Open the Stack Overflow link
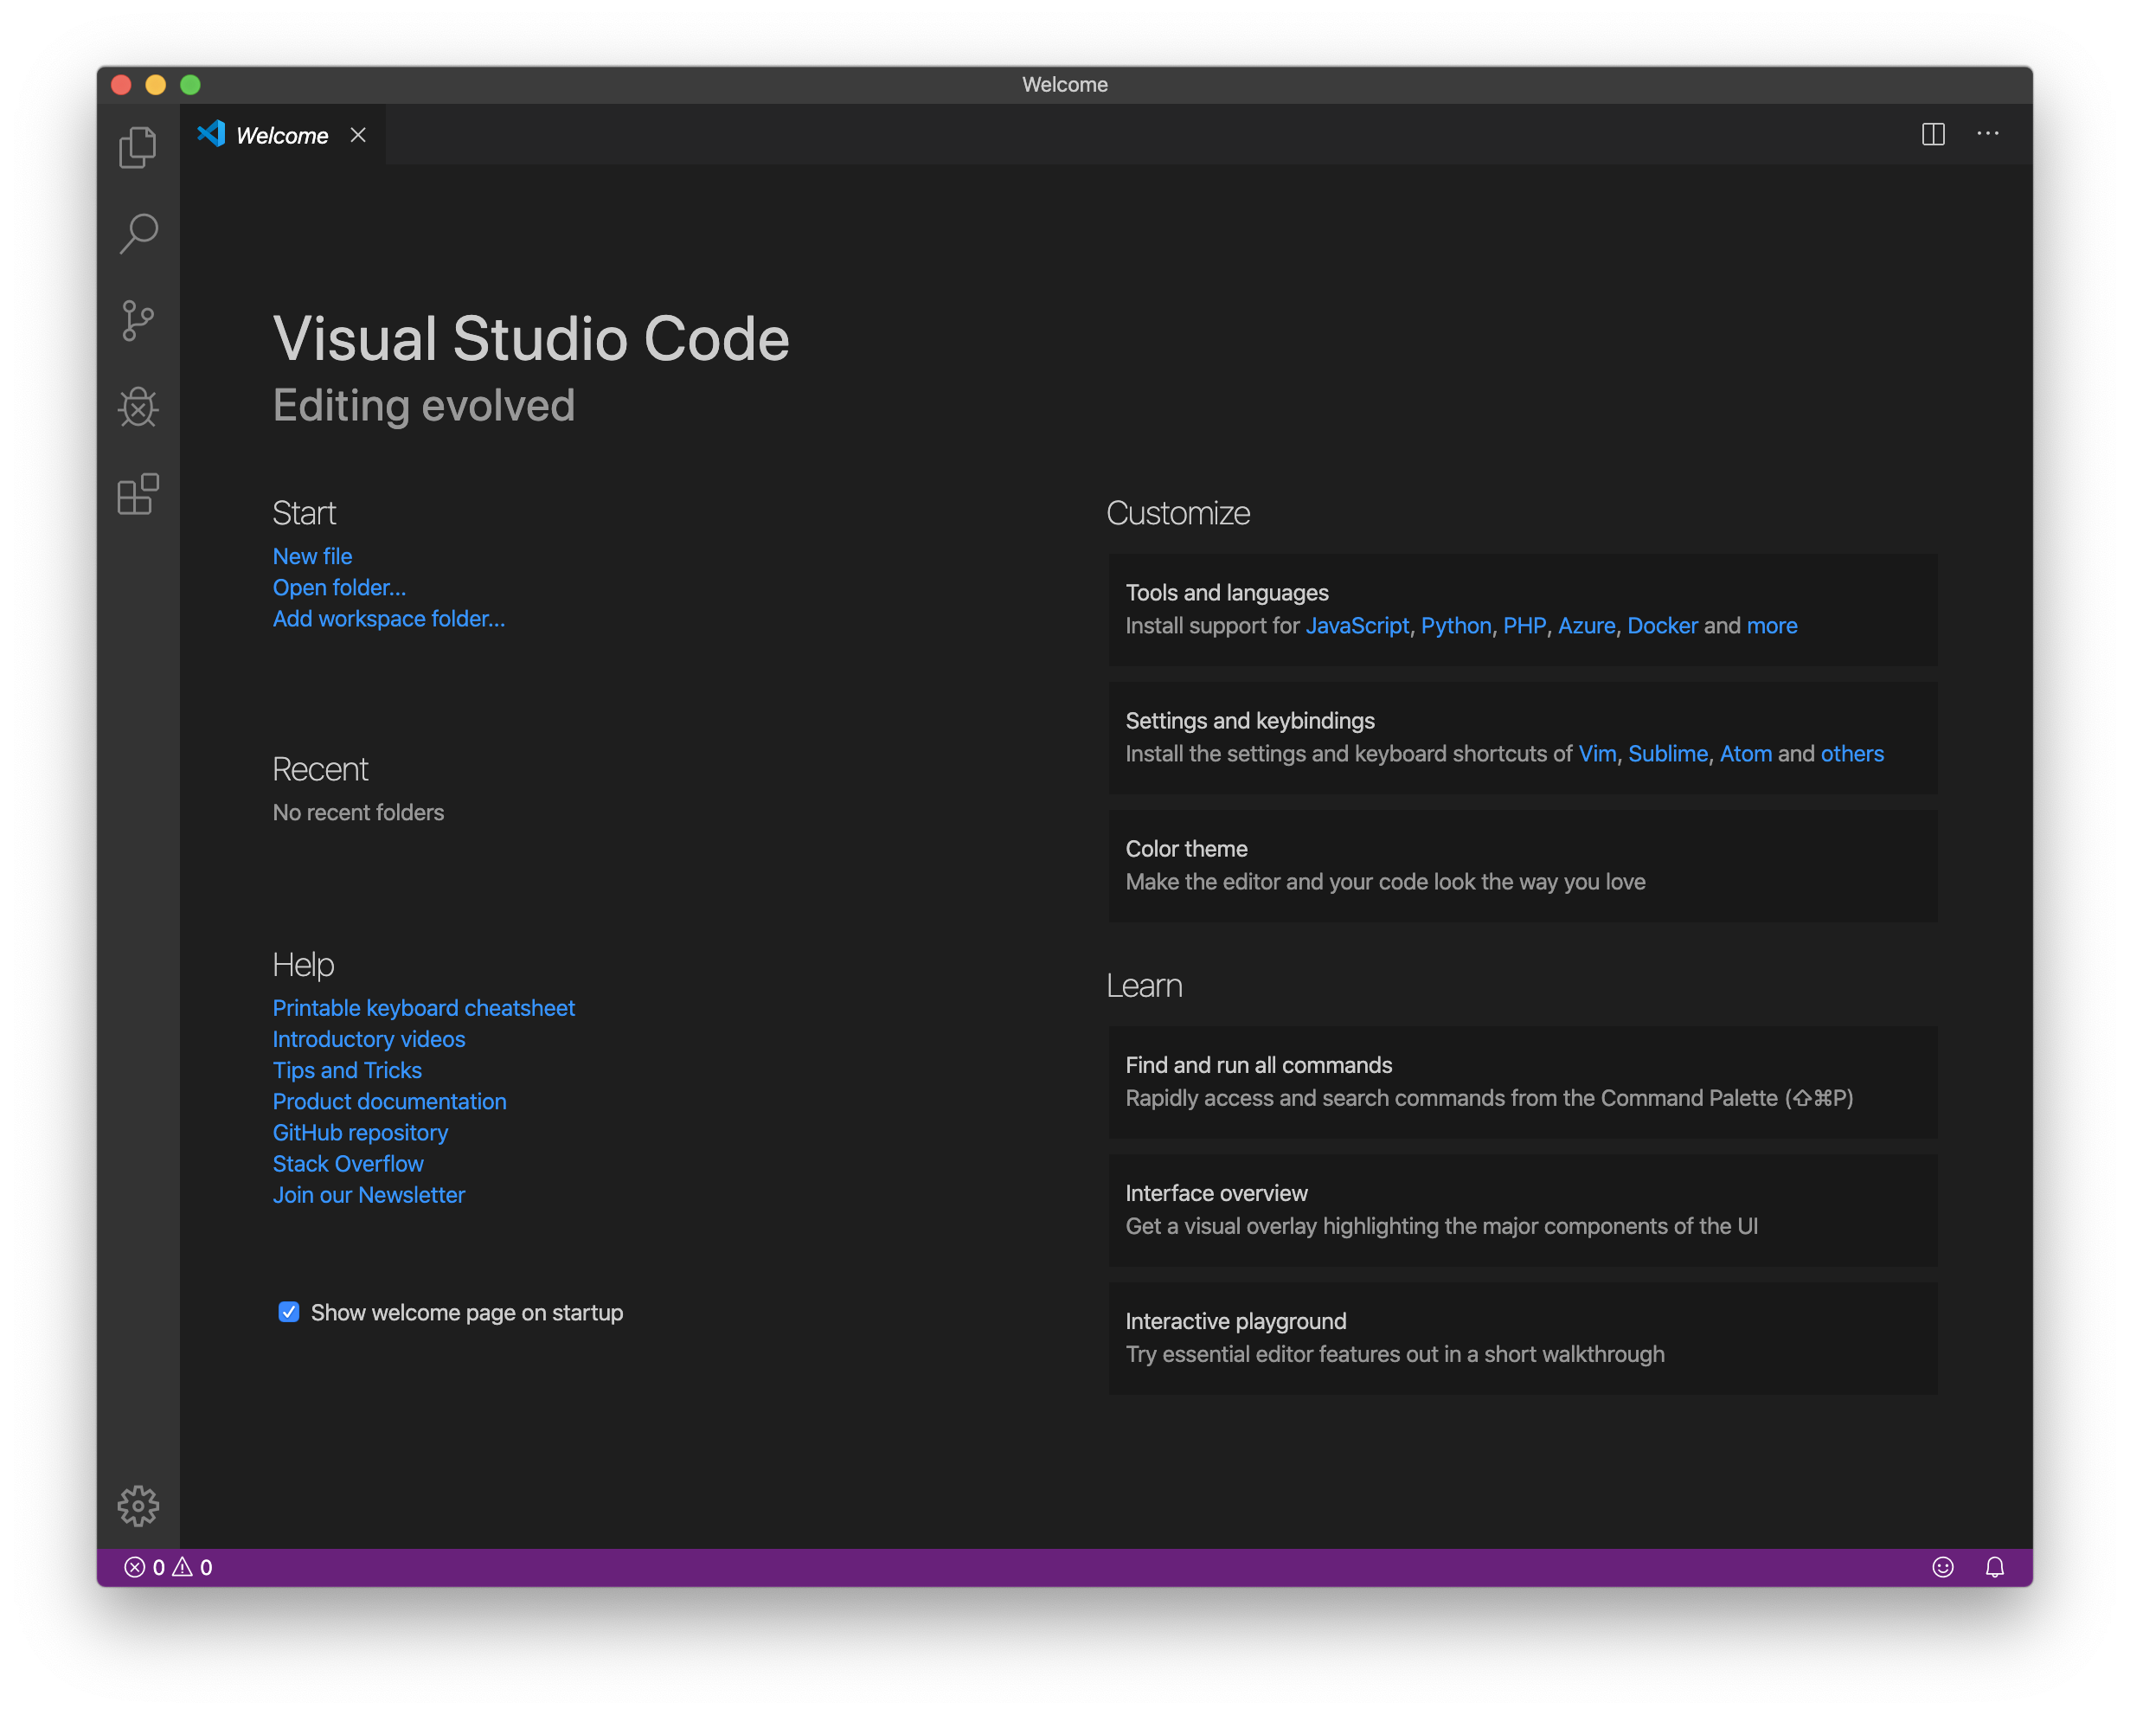 (348, 1164)
